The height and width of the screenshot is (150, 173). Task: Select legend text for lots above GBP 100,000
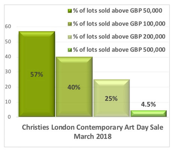[119, 24]
